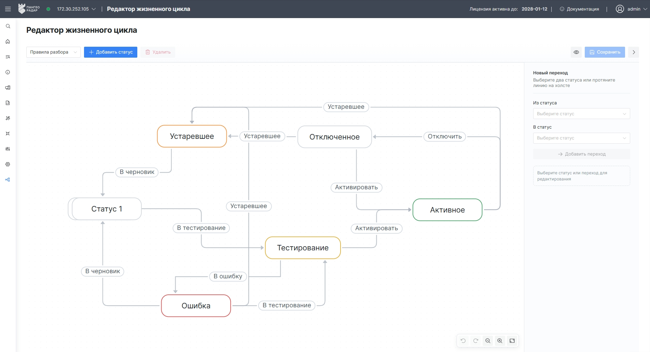This screenshot has height=352, width=650.
Task: Zoom out the canvas with magnifier minus
Action: [488, 341]
